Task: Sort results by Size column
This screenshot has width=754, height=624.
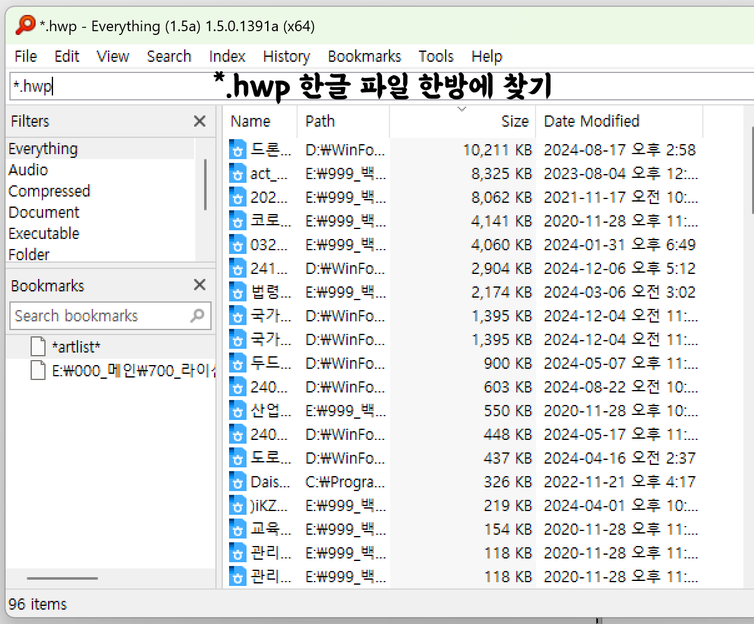Action: click(463, 121)
